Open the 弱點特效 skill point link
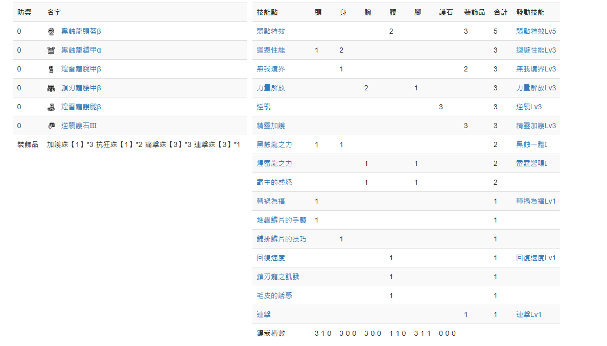This screenshot has height=346, width=607. (271, 31)
